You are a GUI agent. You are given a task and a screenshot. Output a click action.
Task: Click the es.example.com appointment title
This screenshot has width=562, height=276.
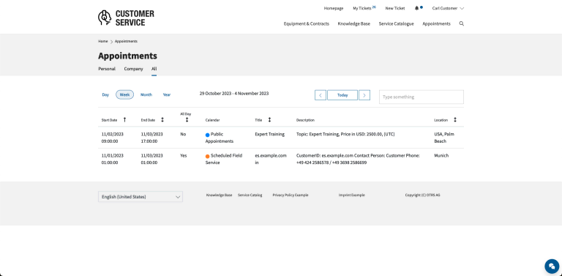(x=271, y=159)
